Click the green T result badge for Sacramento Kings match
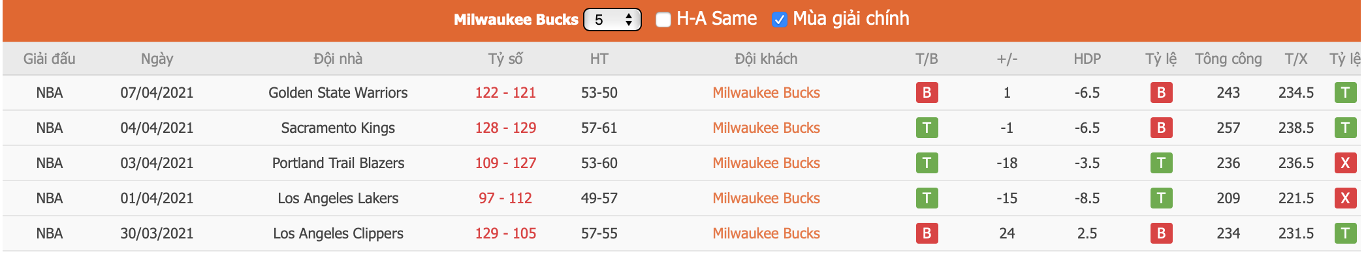This screenshot has height=258, width=1366. coord(927,128)
